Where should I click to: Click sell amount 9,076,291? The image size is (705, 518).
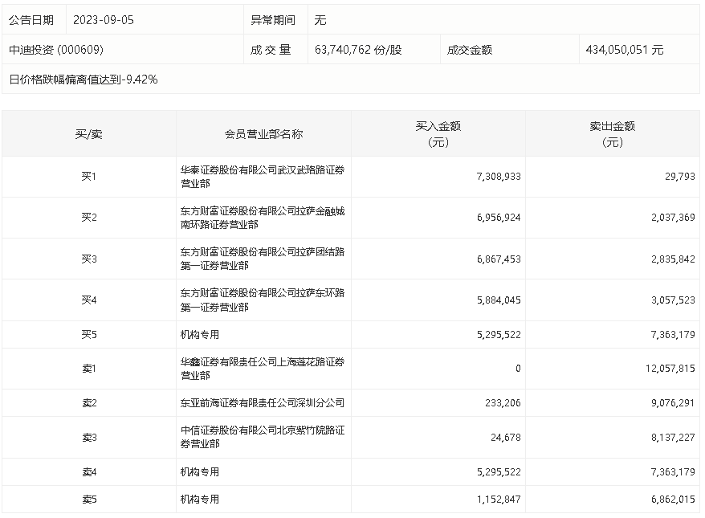pyautogui.click(x=673, y=403)
